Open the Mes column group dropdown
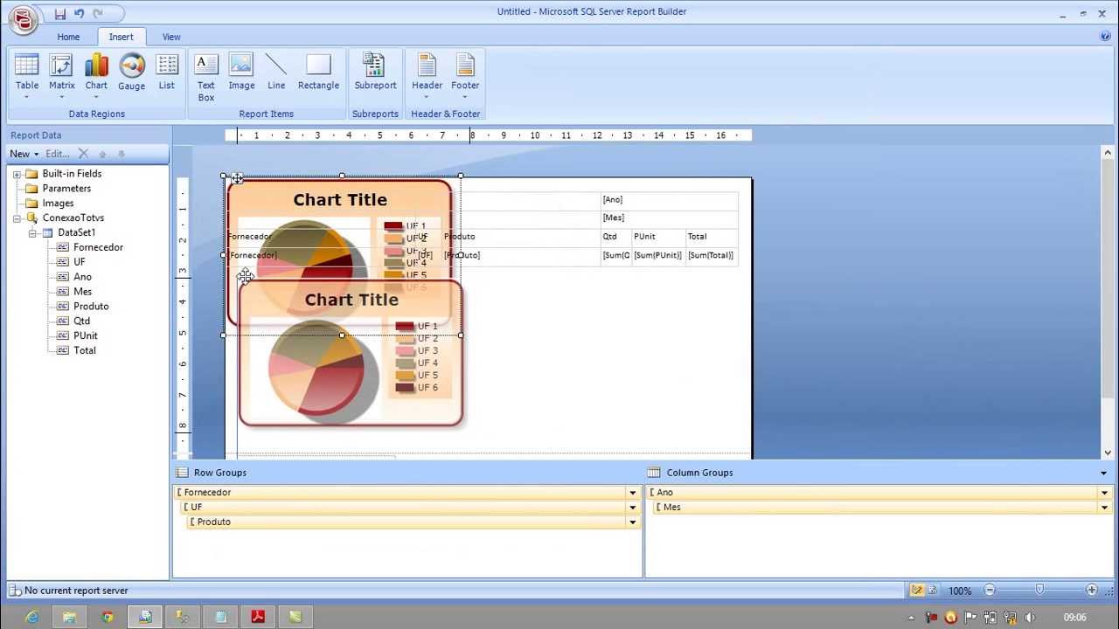Screen dimensions: 1119x629 [x=1105, y=508]
